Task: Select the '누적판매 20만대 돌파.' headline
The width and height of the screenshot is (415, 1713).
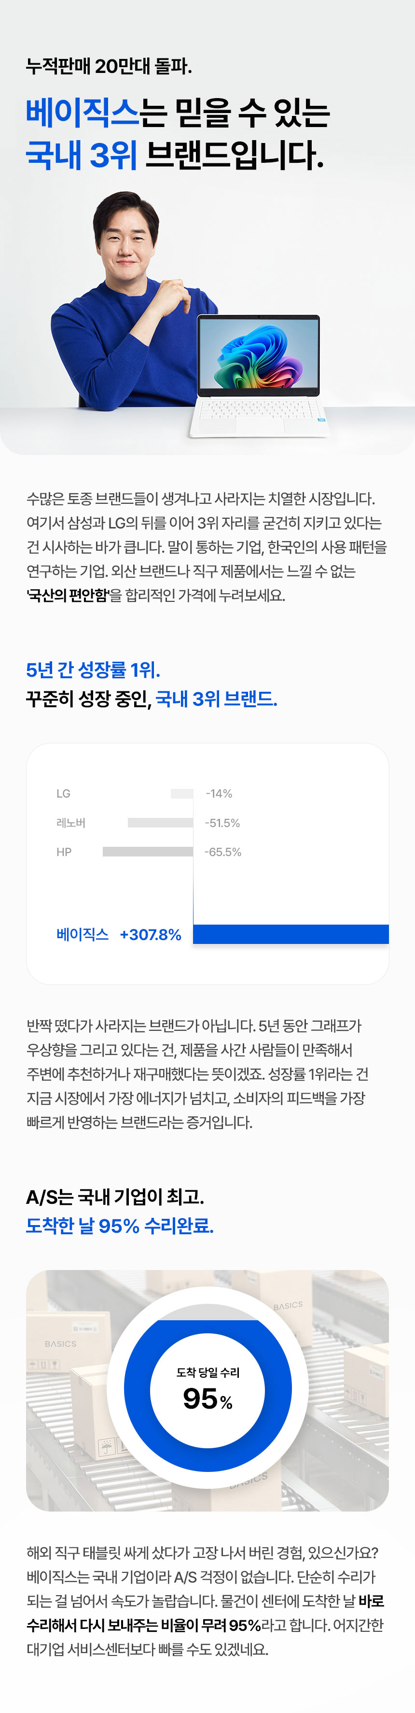Action: coord(109,67)
